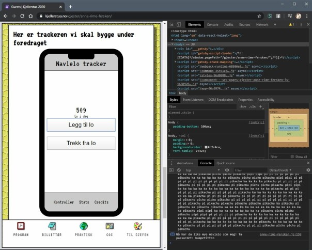Screen dimensions: 312x250
Task: Expand the gatsby-chunk-mapping script node
Action: pyautogui.click(x=175, y=62)
